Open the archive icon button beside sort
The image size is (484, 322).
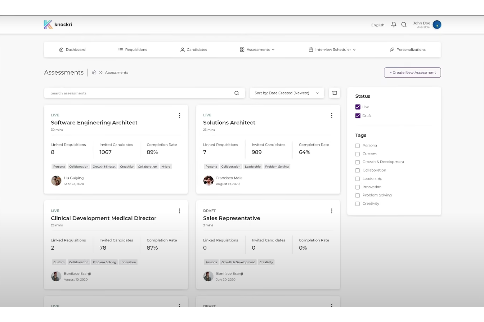[335, 93]
